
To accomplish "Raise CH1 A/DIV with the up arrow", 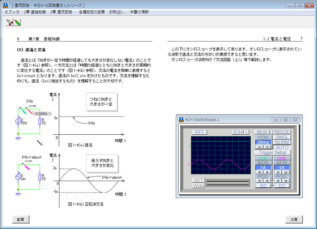I will click(x=267, y=172).
